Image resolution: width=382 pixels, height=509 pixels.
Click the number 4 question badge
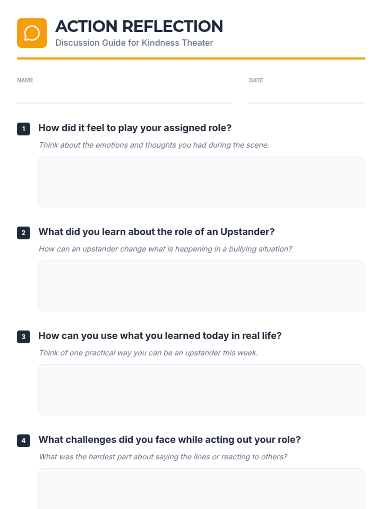pyautogui.click(x=24, y=441)
